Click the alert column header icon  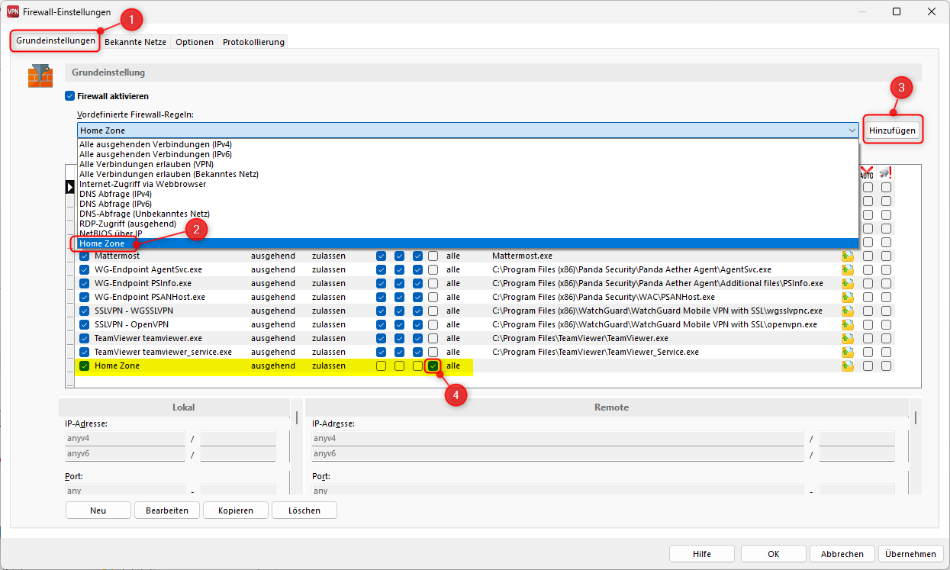[x=885, y=173]
